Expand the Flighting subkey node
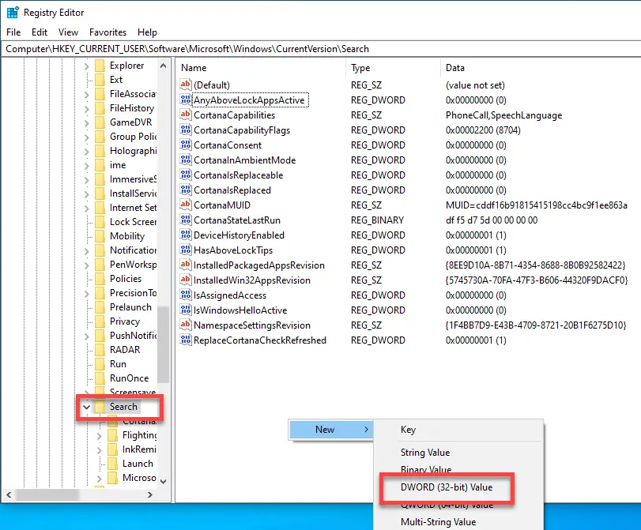Viewport: 641px width, 530px height. point(100,435)
